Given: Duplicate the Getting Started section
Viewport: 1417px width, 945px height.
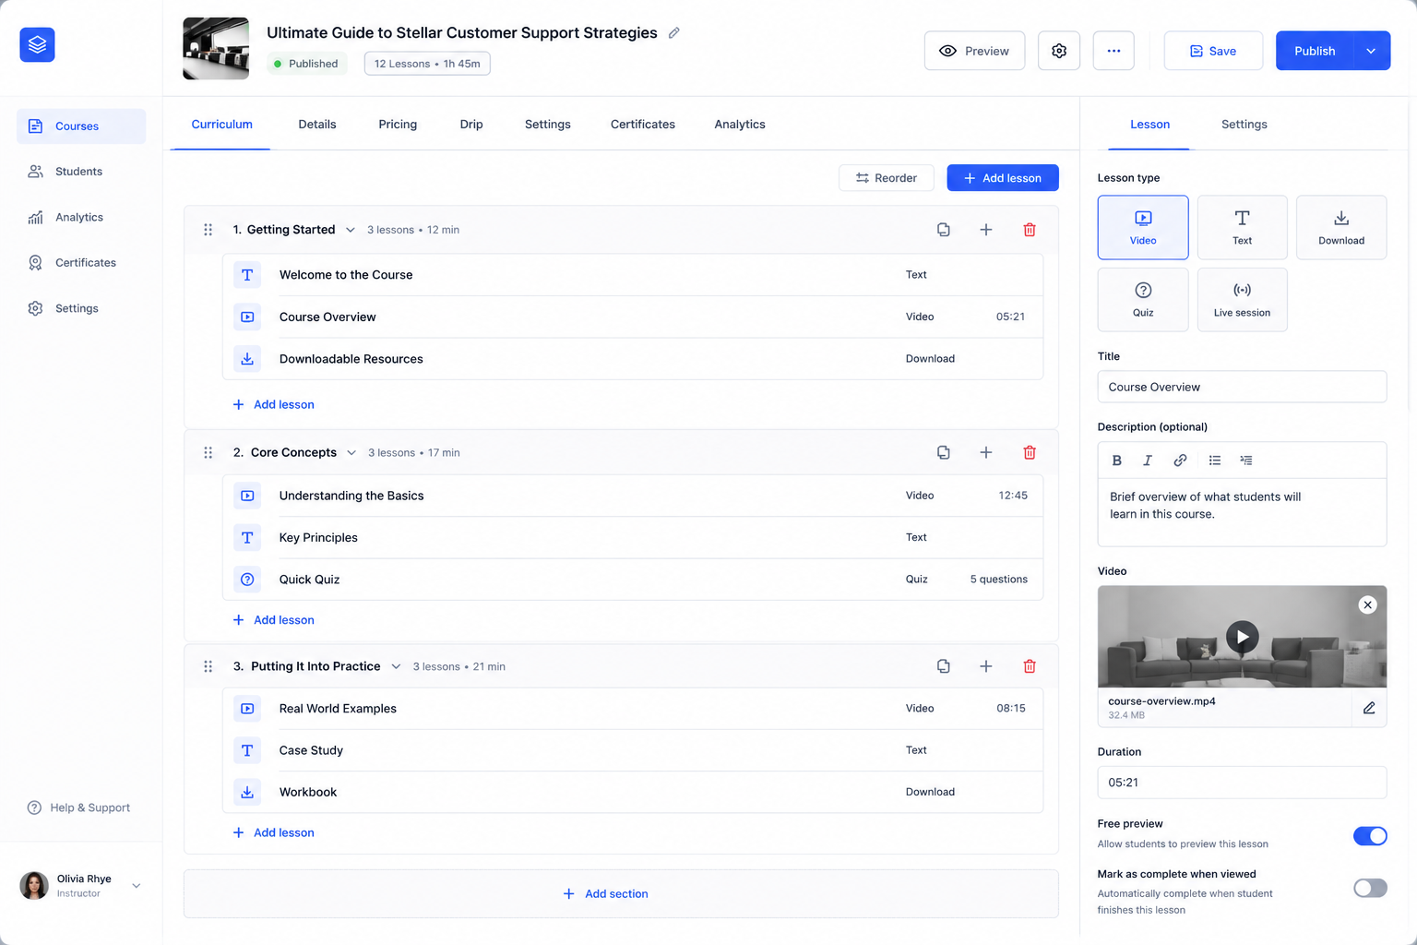Looking at the screenshot, I should [x=943, y=230].
